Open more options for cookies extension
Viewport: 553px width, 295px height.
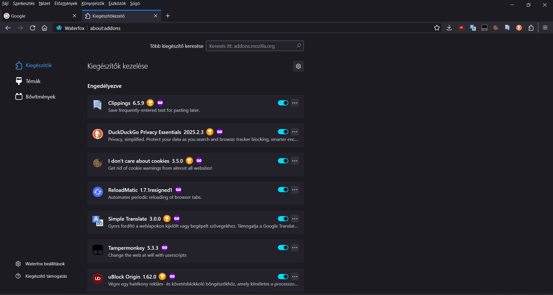295,161
